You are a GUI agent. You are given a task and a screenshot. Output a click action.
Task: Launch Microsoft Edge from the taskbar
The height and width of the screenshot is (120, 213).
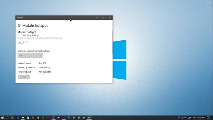18,118
